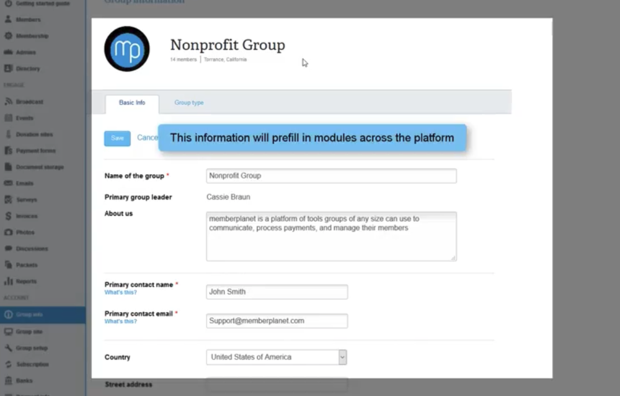
Task: Click the 14 members text
Action: [x=184, y=59]
